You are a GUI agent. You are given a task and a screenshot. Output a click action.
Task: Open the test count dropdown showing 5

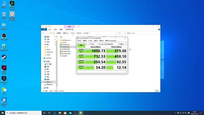87,44
